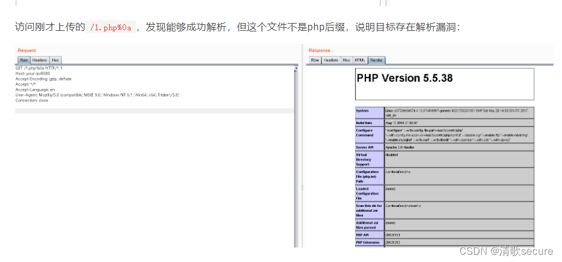The height and width of the screenshot is (262, 562).
Task: Click the 'Build Date' row label
Action: tap(364, 123)
